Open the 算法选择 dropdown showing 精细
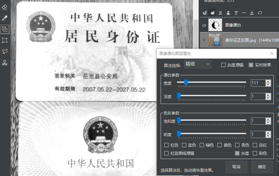 (x=197, y=64)
